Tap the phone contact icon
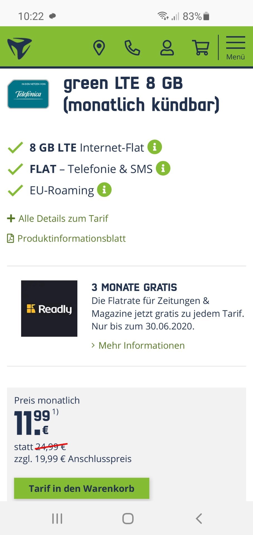This screenshot has height=535, width=253. [132, 48]
